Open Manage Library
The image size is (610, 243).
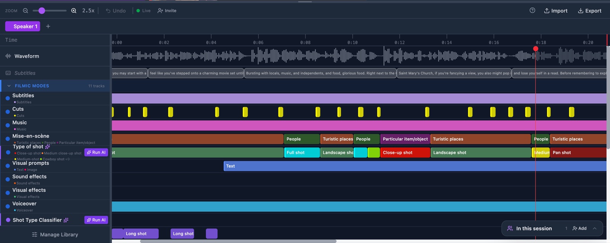point(55,235)
